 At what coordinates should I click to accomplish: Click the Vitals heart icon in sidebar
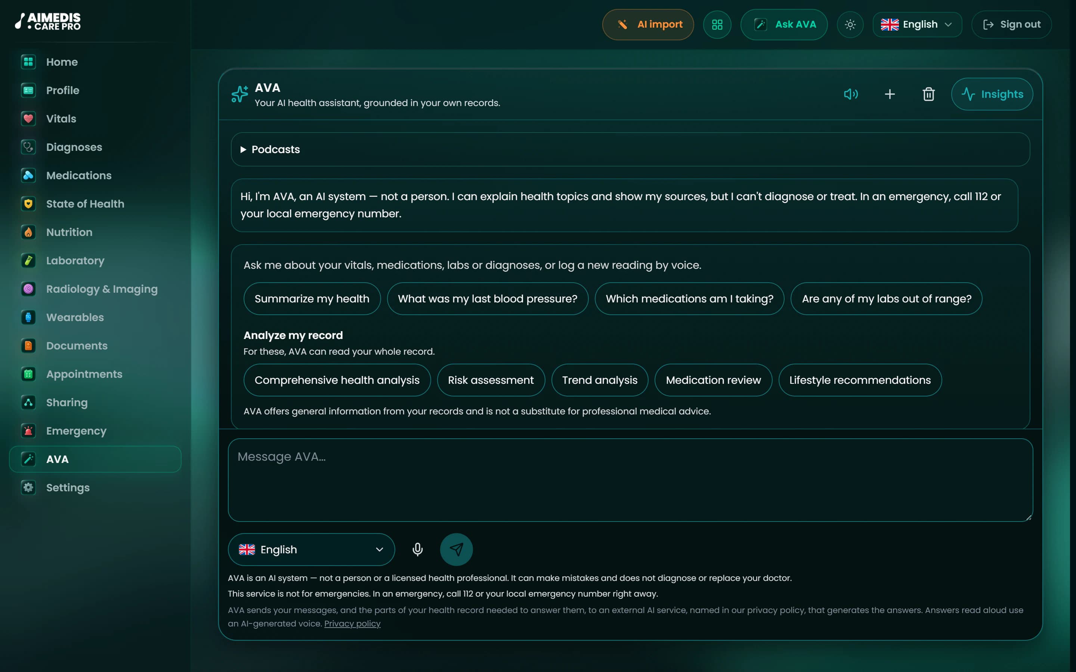pyautogui.click(x=28, y=119)
